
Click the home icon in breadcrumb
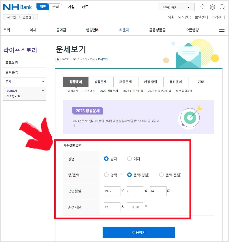pyautogui.click(x=58, y=59)
